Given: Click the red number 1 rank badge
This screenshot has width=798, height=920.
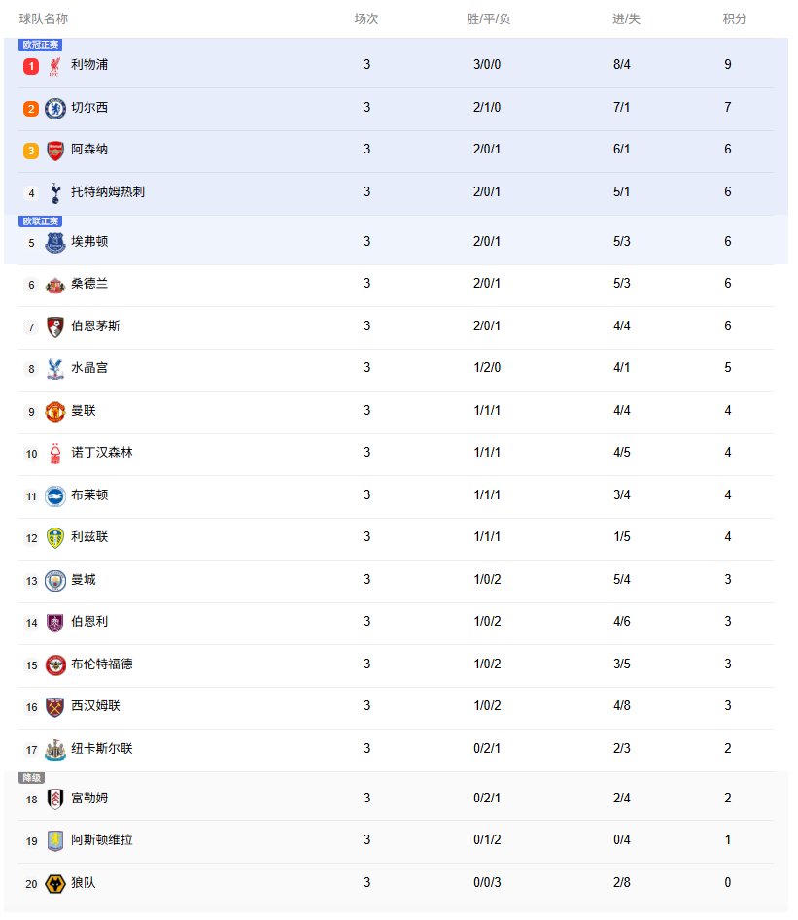Looking at the screenshot, I should coord(31,66).
